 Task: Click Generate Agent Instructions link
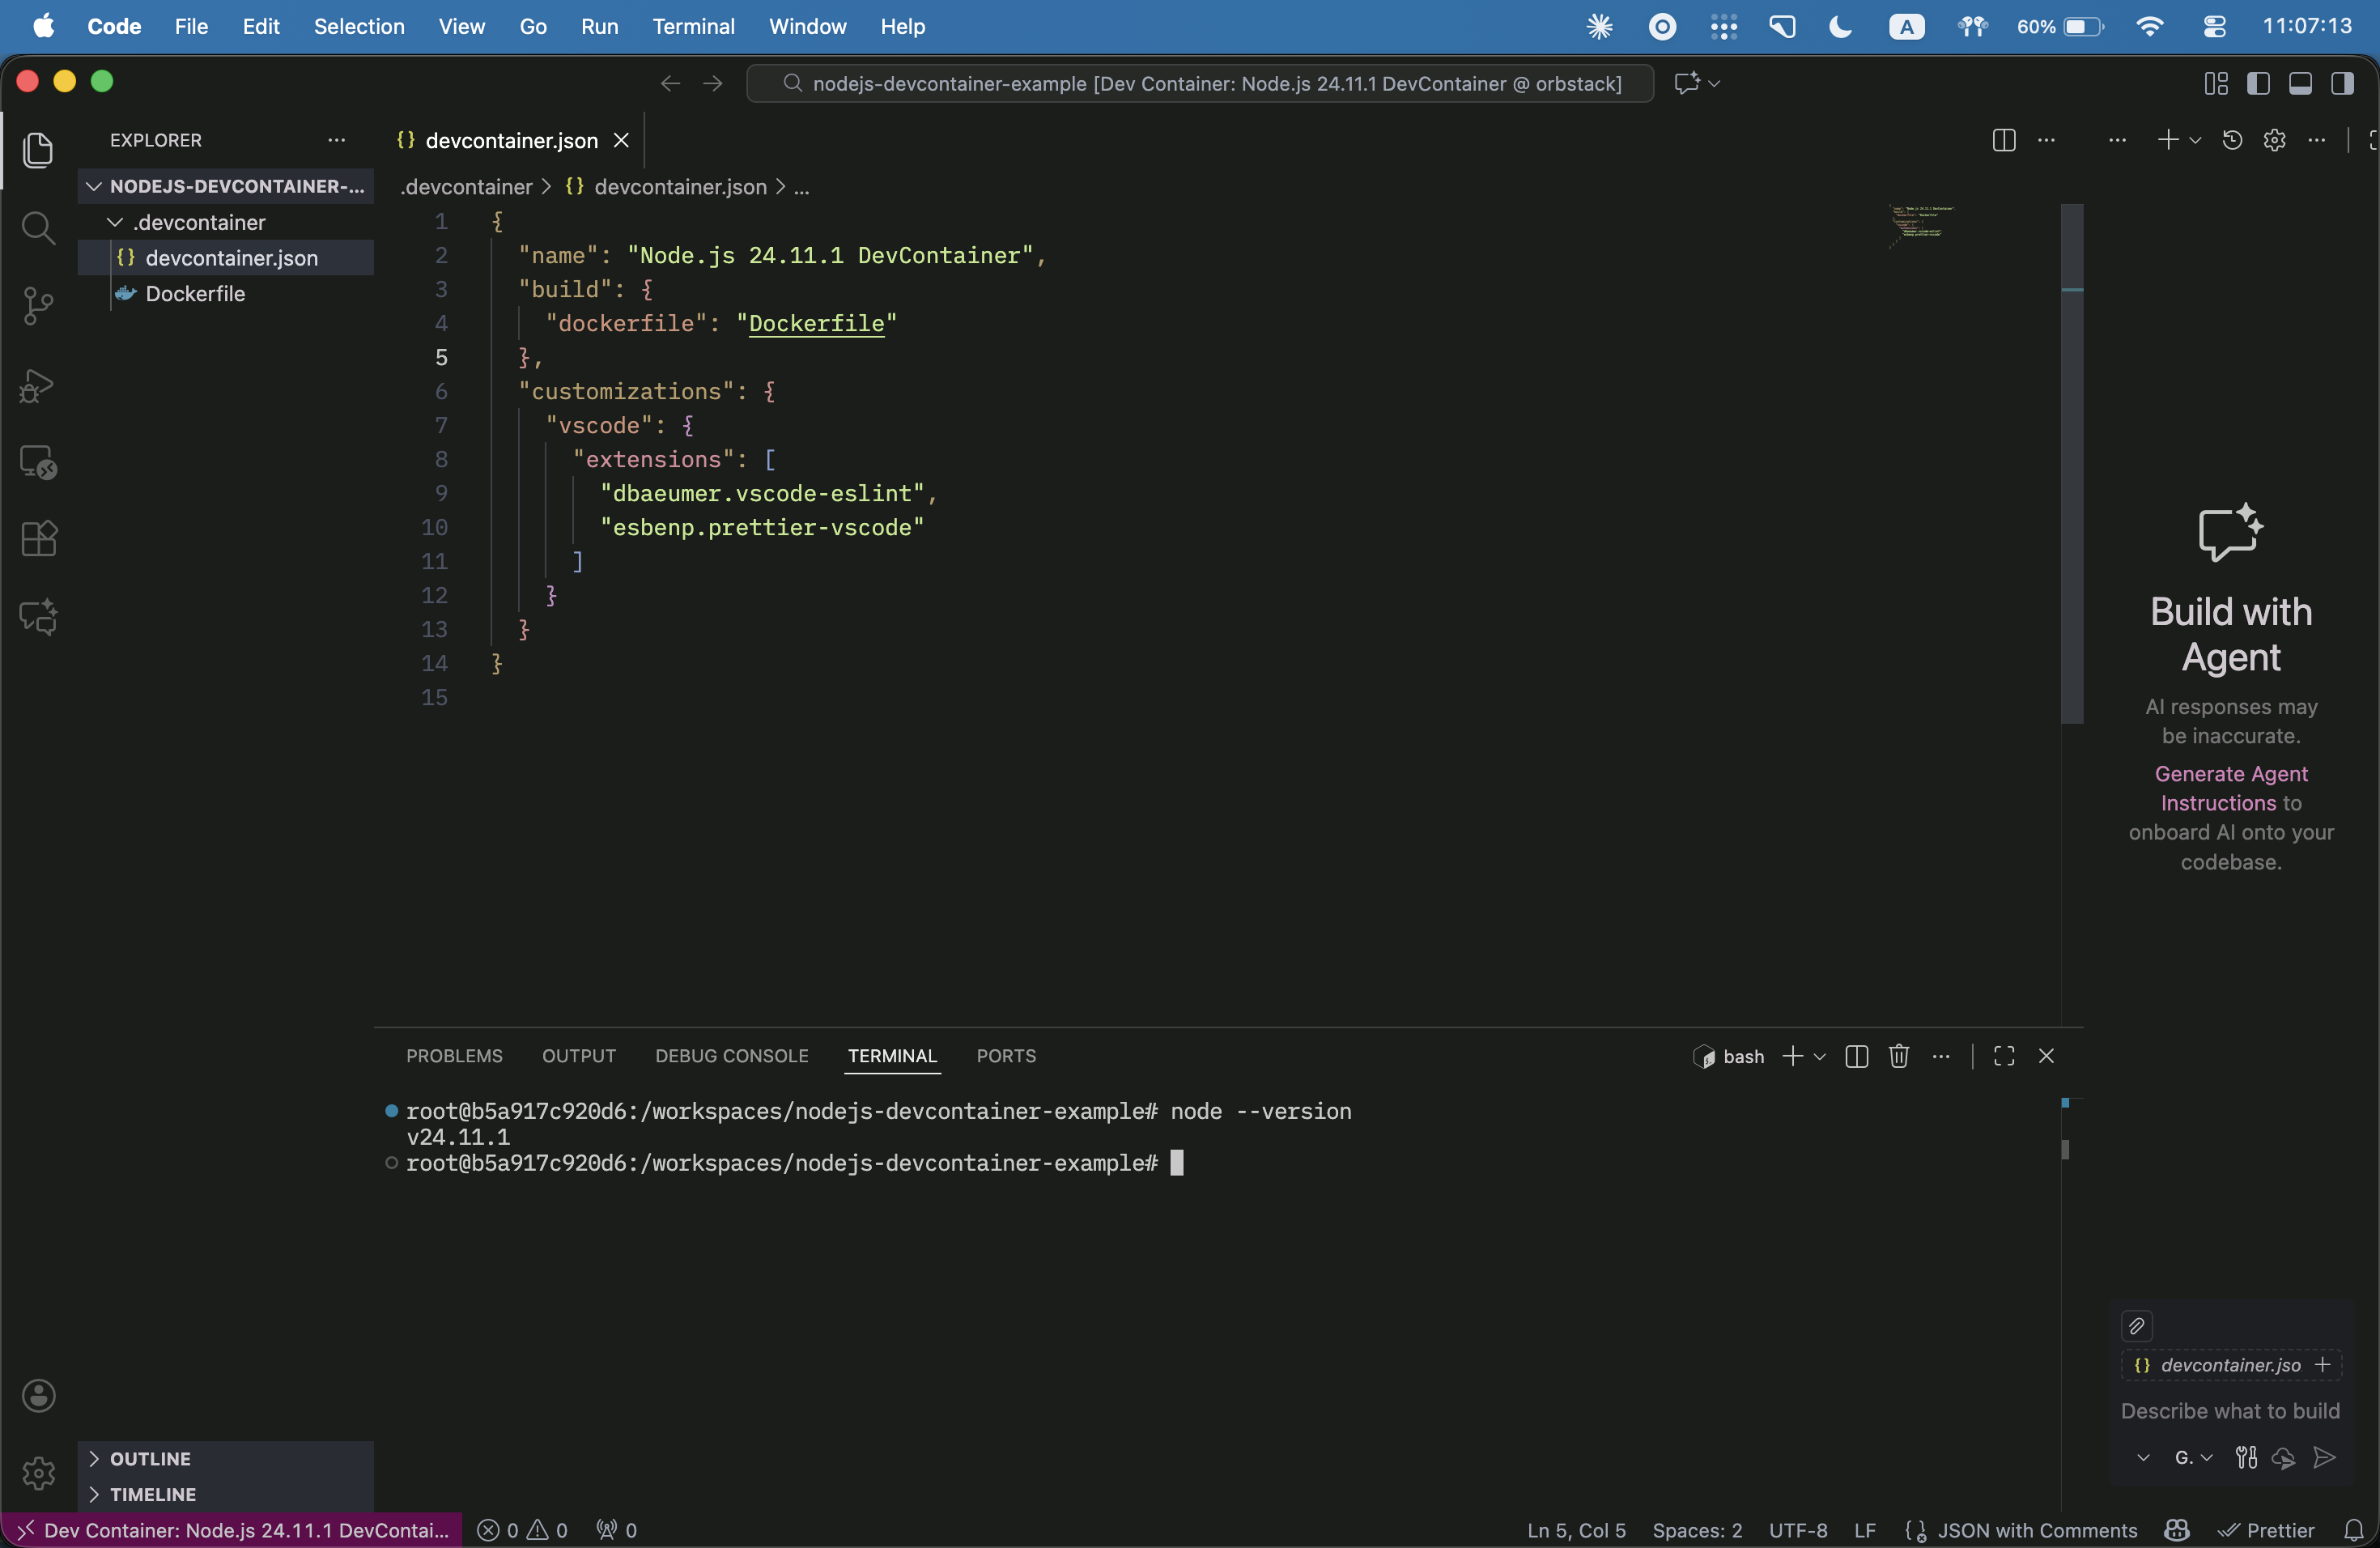coord(2231,788)
